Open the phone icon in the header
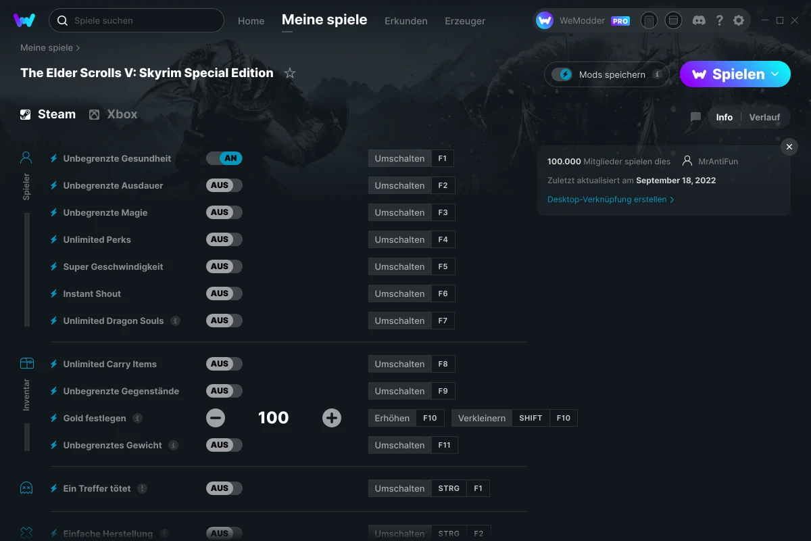Image resolution: width=811 pixels, height=541 pixels. [x=649, y=20]
